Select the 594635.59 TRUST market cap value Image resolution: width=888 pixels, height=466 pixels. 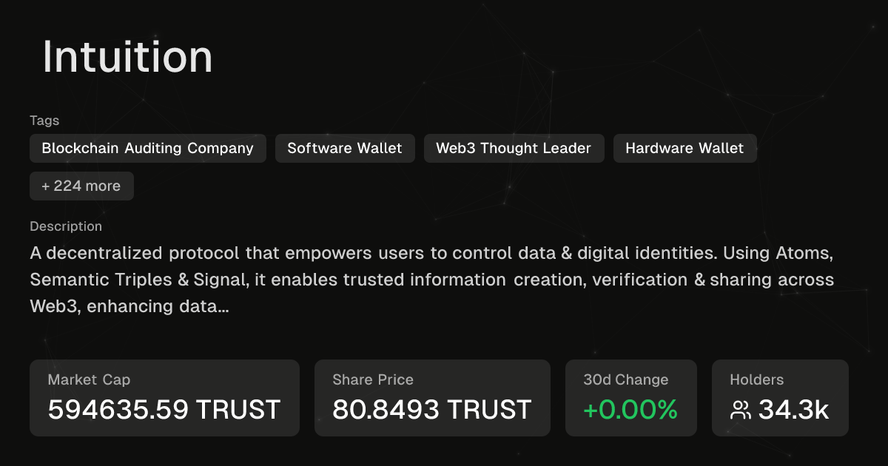(164, 409)
